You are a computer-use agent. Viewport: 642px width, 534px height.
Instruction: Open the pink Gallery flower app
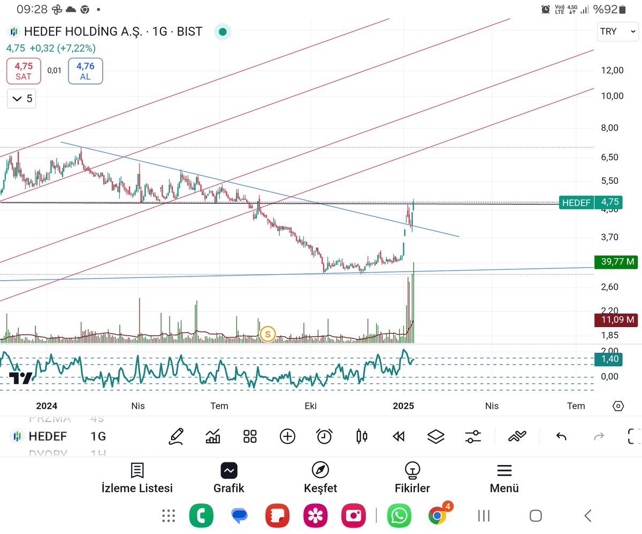pyautogui.click(x=316, y=516)
